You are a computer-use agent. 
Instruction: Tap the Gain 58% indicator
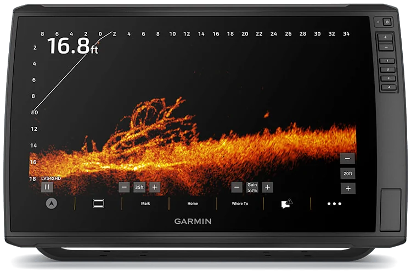tap(252, 187)
